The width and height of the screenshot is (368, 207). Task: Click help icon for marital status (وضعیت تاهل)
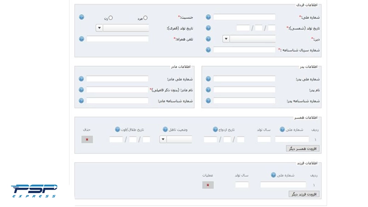click(165, 129)
